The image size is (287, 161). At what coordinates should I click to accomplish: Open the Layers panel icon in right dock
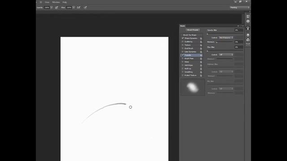[248, 35]
